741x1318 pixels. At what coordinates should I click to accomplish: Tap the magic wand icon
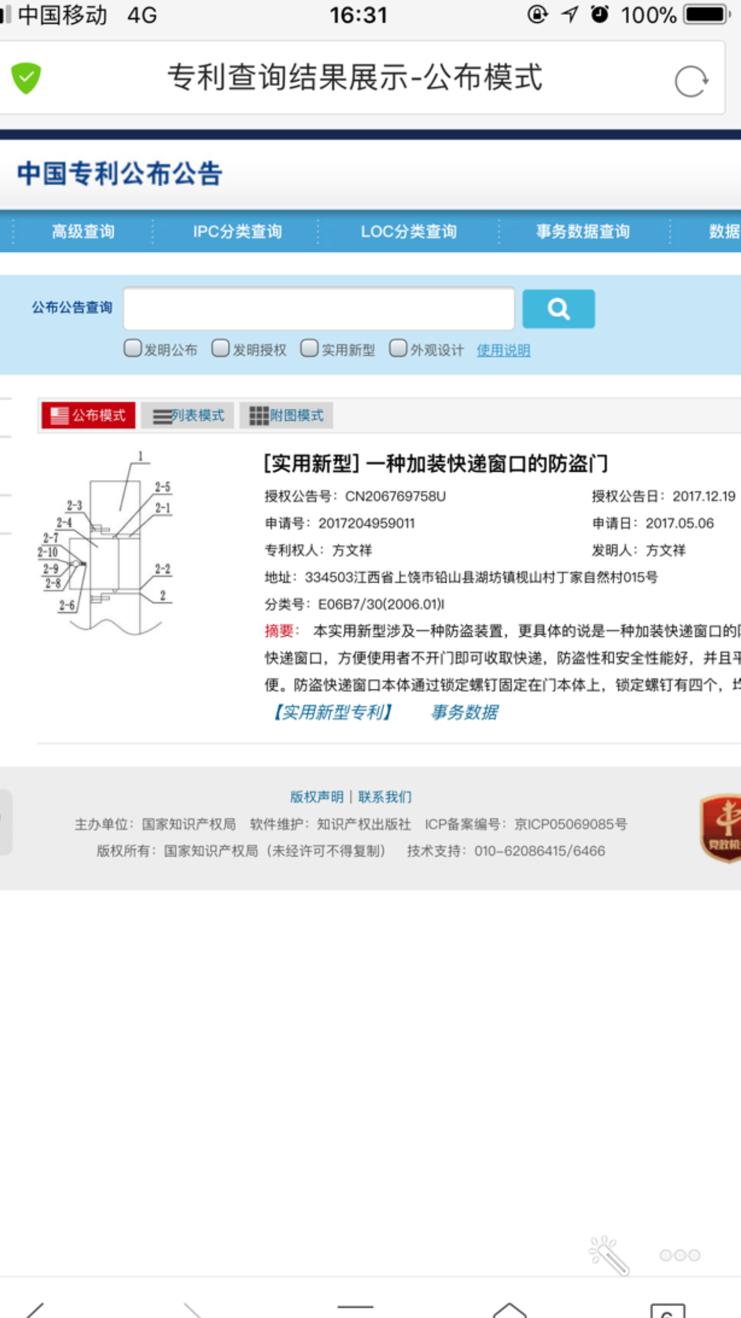click(609, 1255)
